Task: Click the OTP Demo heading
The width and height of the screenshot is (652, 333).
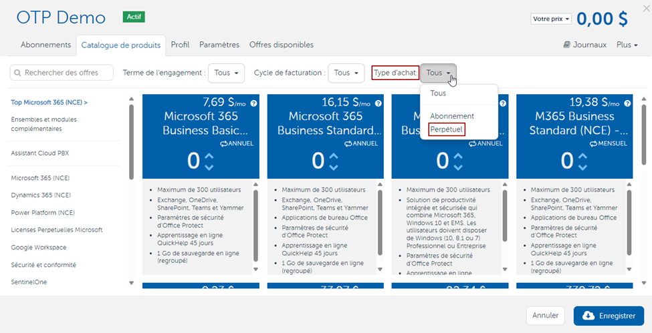Action: [x=61, y=18]
